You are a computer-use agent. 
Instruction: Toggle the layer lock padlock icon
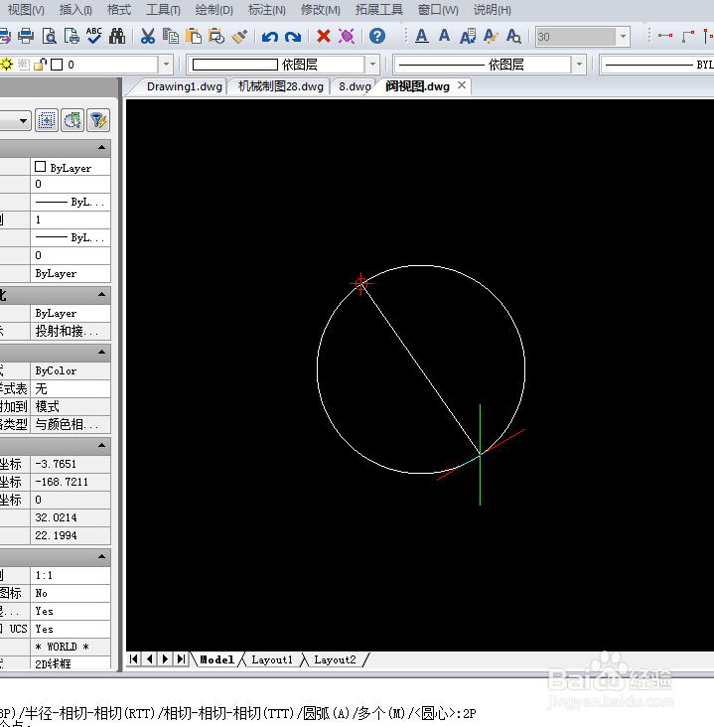(x=40, y=65)
